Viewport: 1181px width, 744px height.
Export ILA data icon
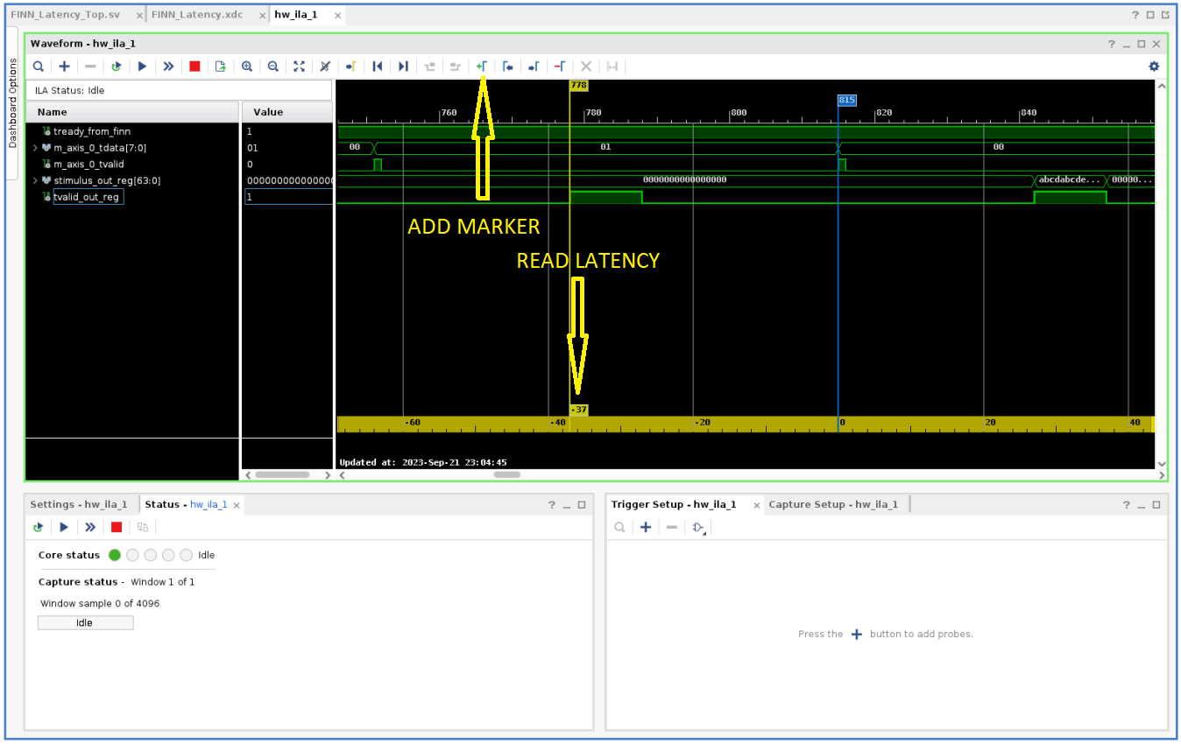click(x=221, y=67)
